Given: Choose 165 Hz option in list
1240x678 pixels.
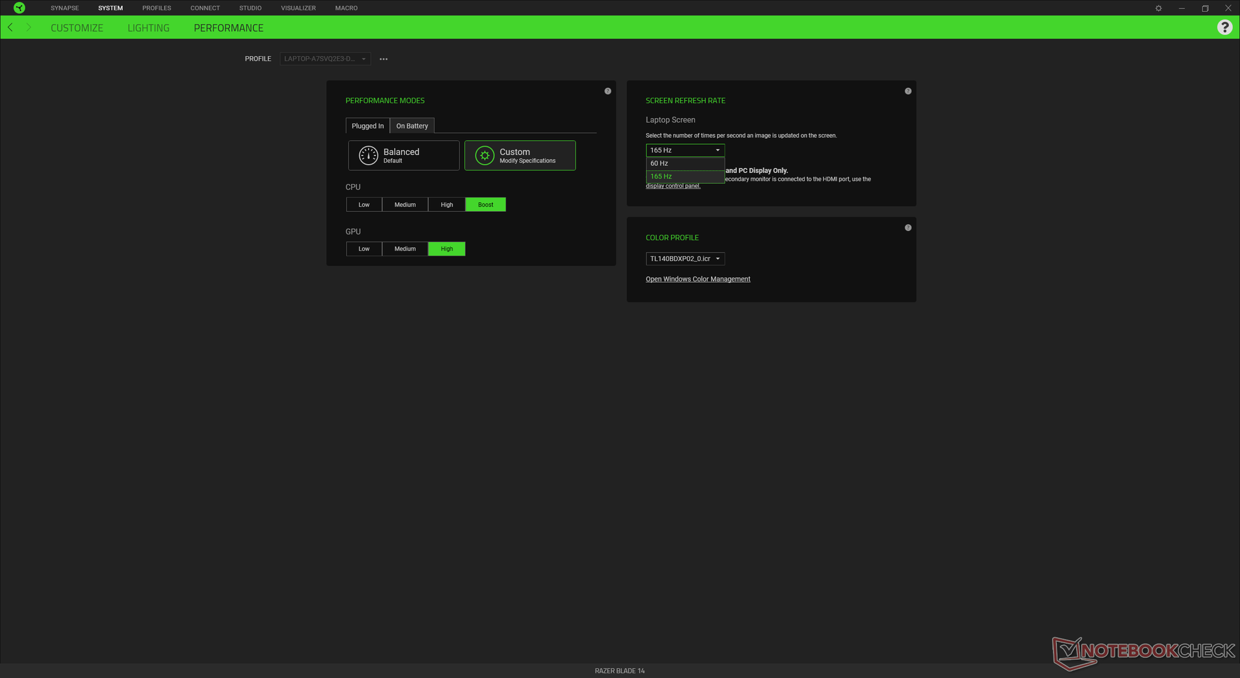Looking at the screenshot, I should point(685,176).
